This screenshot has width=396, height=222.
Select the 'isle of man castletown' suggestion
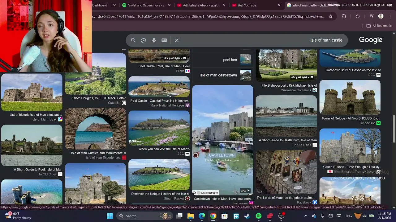(x=222, y=75)
